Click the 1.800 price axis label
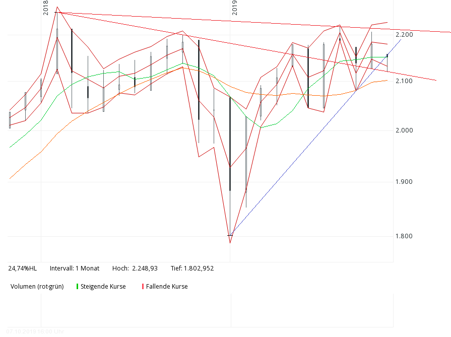The height and width of the screenshot is (337, 451). click(x=403, y=236)
